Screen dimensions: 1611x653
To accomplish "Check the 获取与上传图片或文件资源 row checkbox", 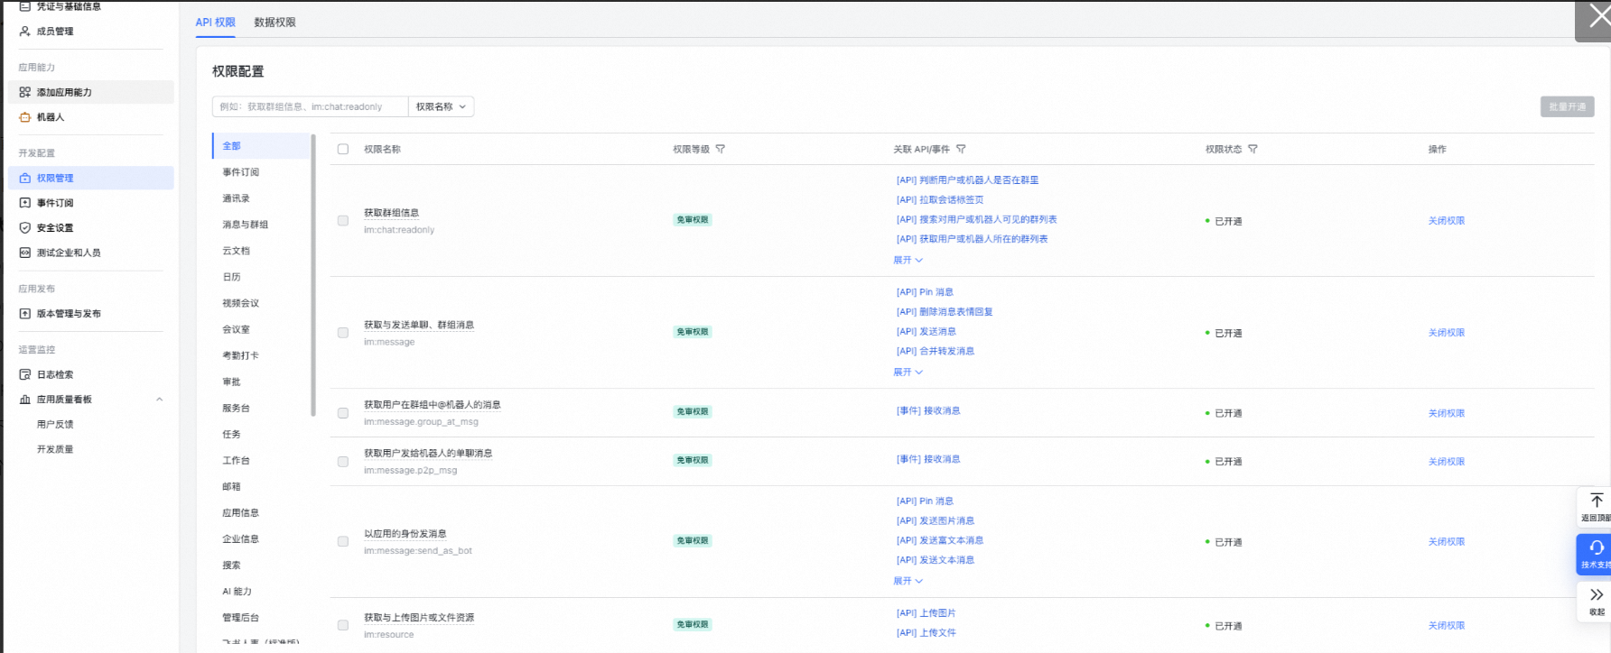I will tap(343, 625).
